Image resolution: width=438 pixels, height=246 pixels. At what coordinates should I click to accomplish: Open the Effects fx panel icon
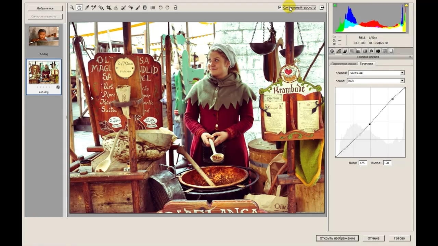coord(371,51)
